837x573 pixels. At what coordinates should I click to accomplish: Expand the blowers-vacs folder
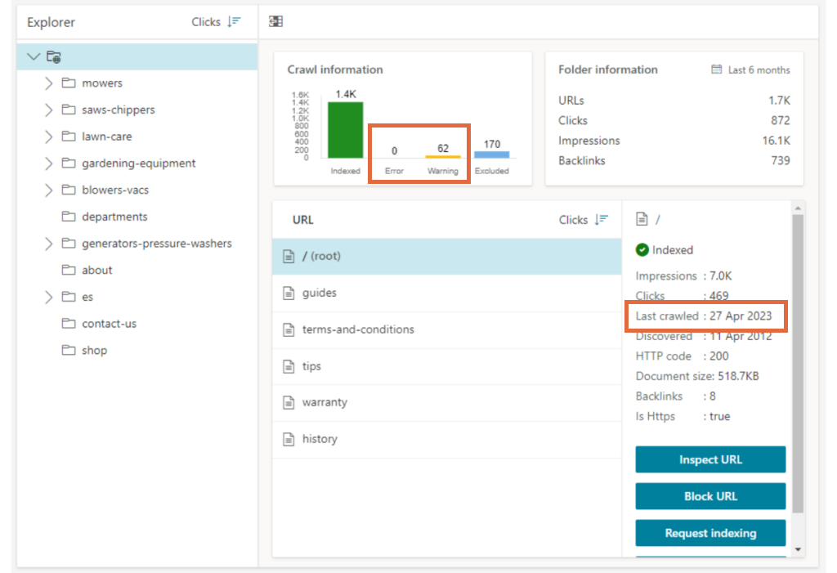(x=48, y=190)
